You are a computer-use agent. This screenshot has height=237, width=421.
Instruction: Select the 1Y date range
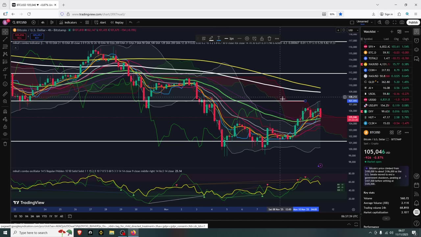pos(51,216)
